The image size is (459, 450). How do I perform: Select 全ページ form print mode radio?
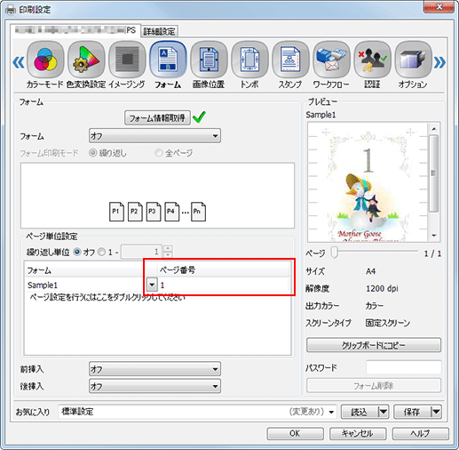pyautogui.click(x=159, y=153)
